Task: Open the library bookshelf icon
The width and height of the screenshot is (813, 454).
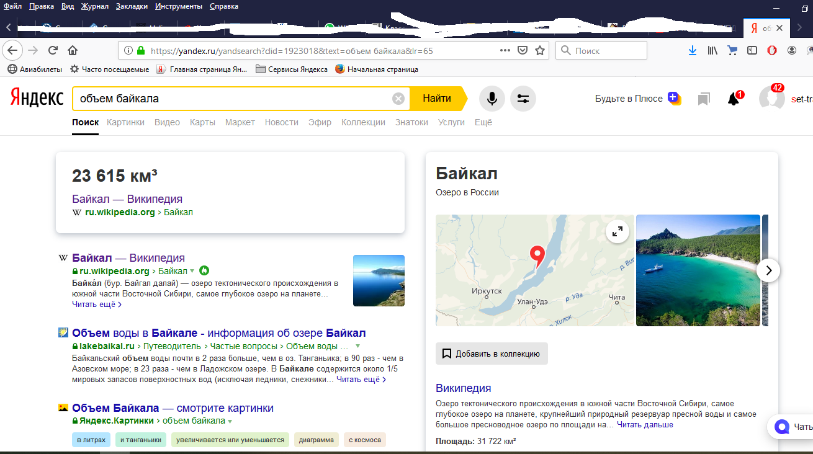Action: [x=712, y=50]
